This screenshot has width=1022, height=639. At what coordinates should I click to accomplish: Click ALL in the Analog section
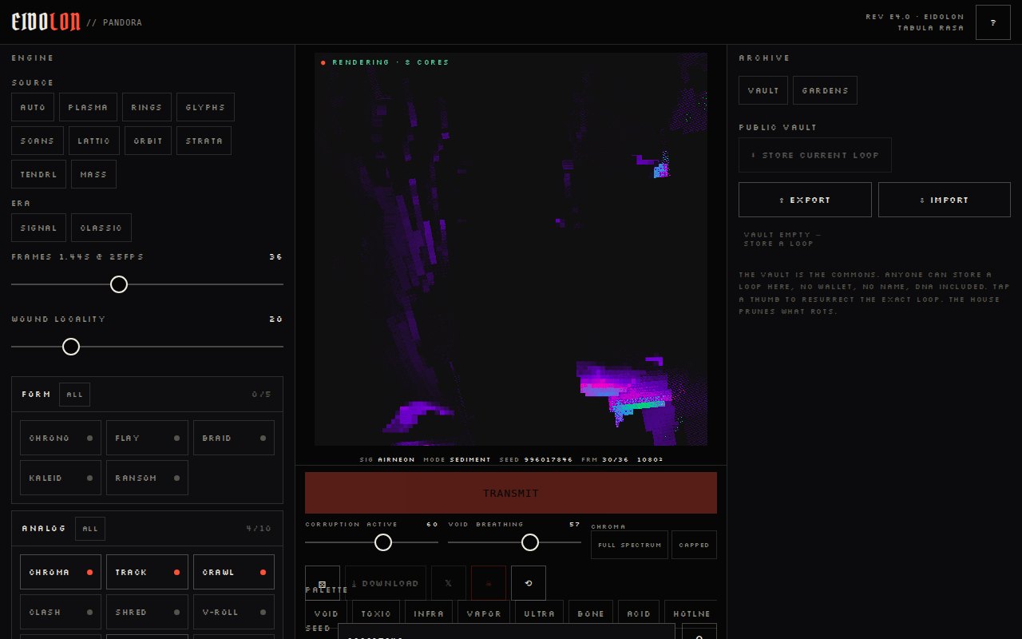pos(90,529)
